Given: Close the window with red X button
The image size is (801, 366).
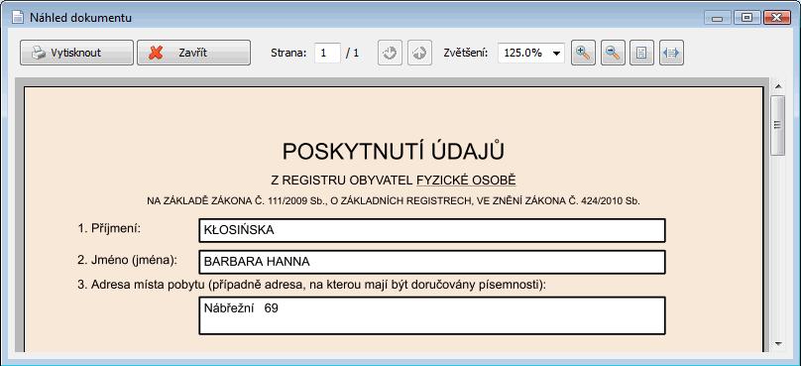Looking at the screenshot, I should click(x=777, y=18).
